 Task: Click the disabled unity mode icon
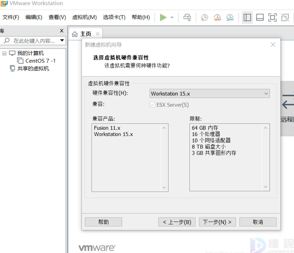coord(285,17)
